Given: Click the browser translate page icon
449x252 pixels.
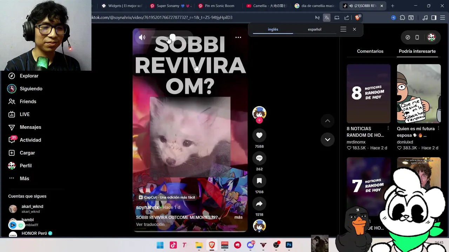Looking at the screenshot, I should [x=327, y=17].
